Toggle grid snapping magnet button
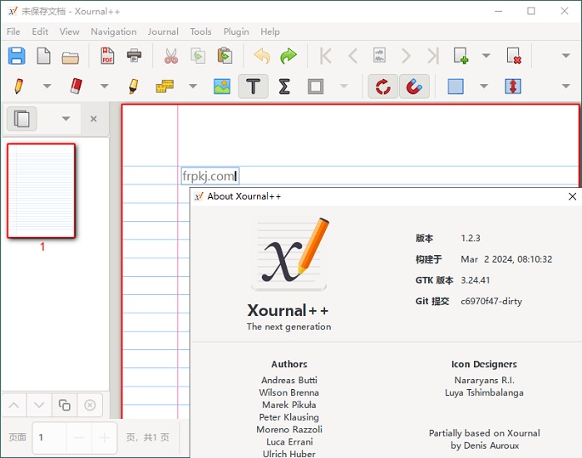582x458 pixels. (x=414, y=86)
